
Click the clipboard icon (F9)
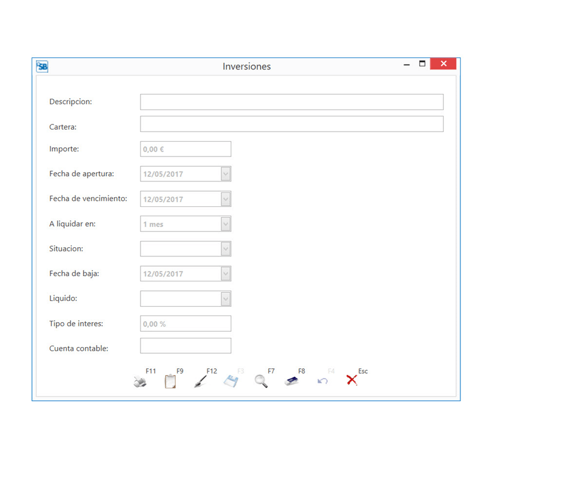coord(170,382)
